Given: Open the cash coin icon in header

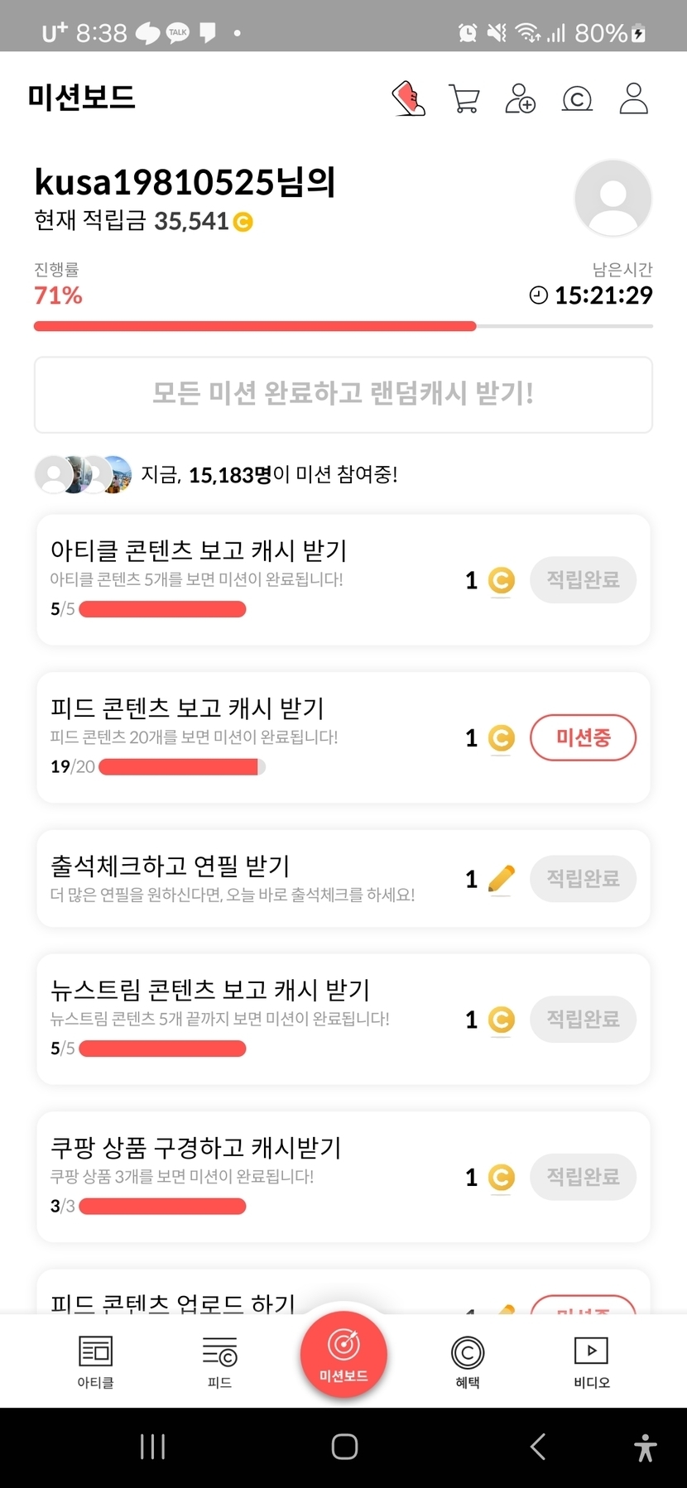Looking at the screenshot, I should coord(577,99).
